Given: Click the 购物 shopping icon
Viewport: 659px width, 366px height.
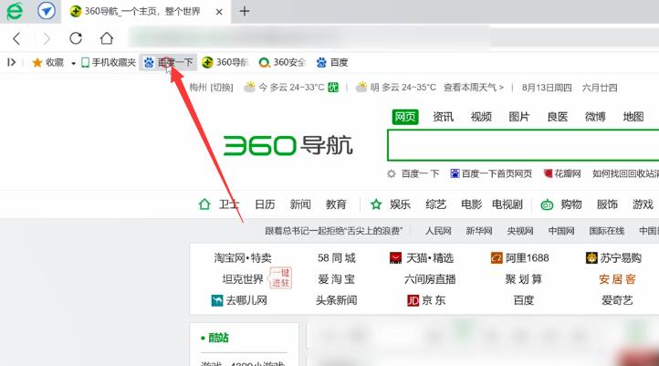Looking at the screenshot, I should (547, 204).
